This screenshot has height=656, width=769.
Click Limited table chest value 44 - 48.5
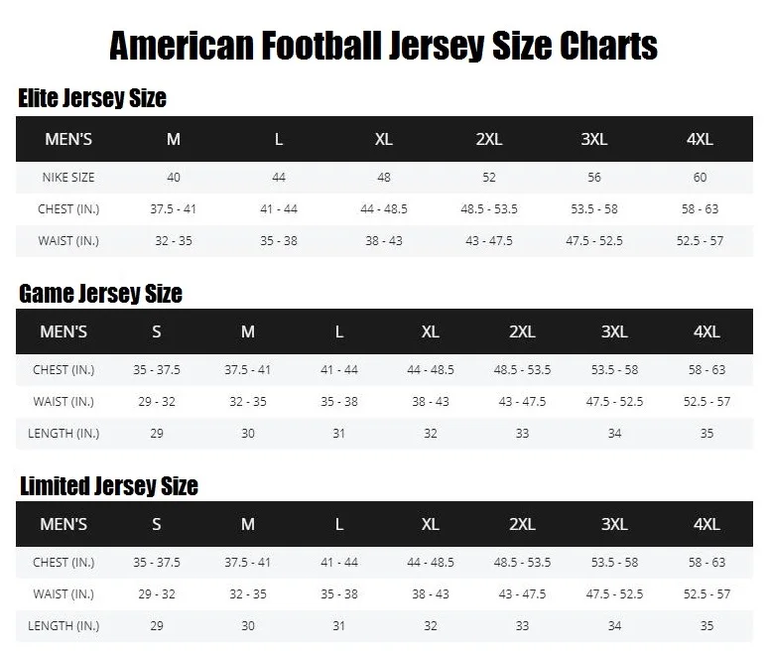[x=431, y=562]
